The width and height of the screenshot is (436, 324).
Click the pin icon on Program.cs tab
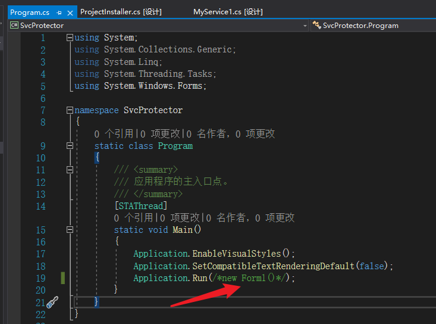[x=59, y=12]
